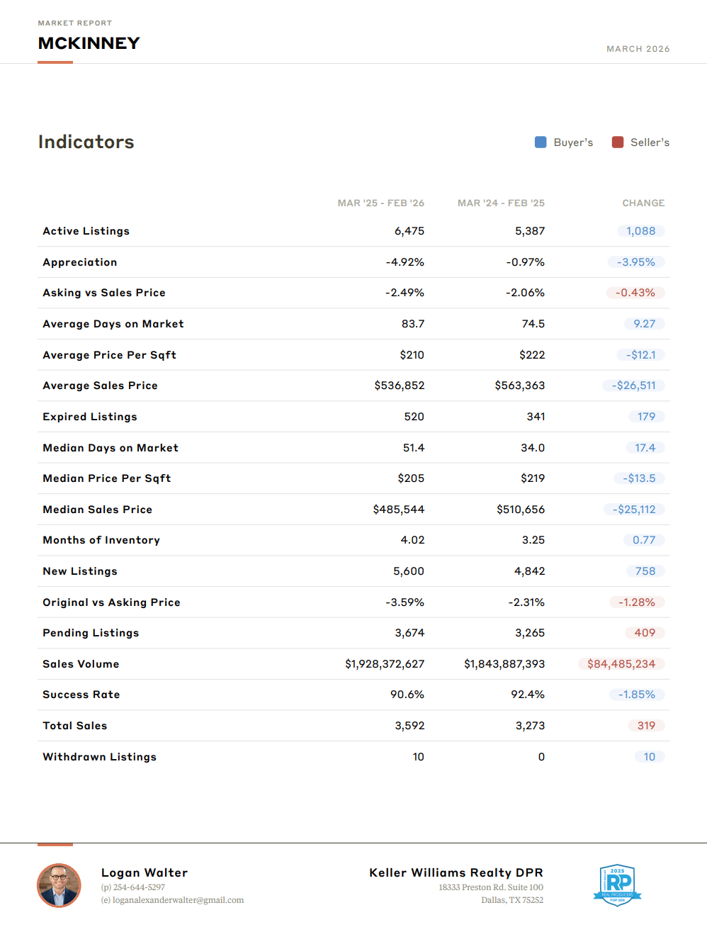Image resolution: width=707 pixels, height=927 pixels.
Task: Click the Asking vs Sales Price badge -0.43%
Action: pyautogui.click(x=635, y=293)
